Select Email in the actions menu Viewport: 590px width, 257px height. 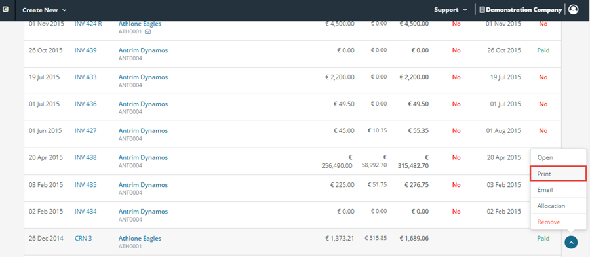click(559, 190)
